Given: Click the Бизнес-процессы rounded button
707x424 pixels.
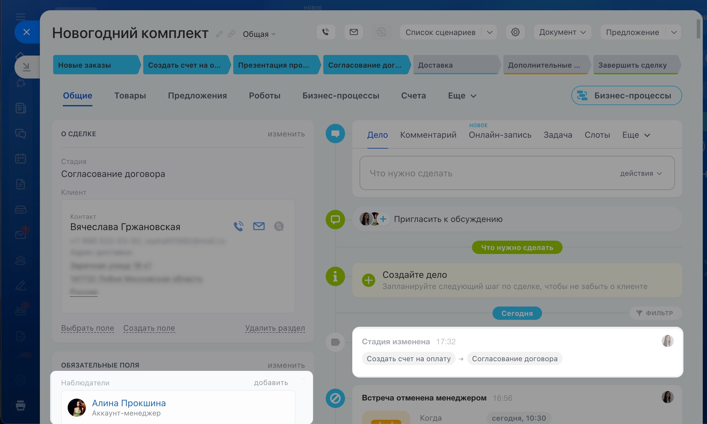Looking at the screenshot, I should (626, 96).
